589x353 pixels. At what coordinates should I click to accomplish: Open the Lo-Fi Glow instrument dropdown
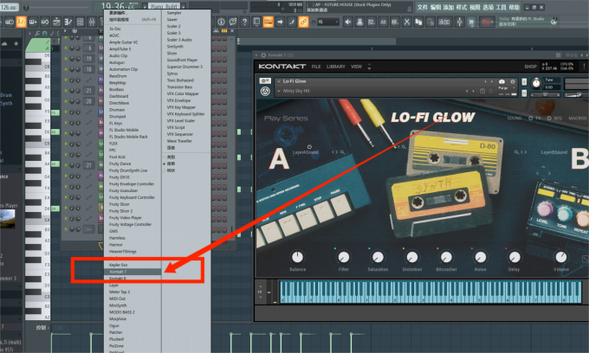(x=279, y=81)
